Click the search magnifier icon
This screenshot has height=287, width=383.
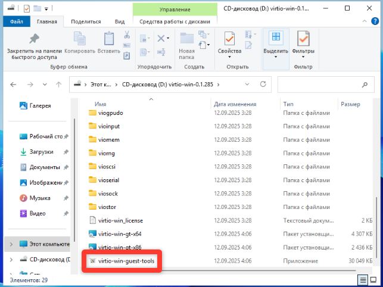366,85
